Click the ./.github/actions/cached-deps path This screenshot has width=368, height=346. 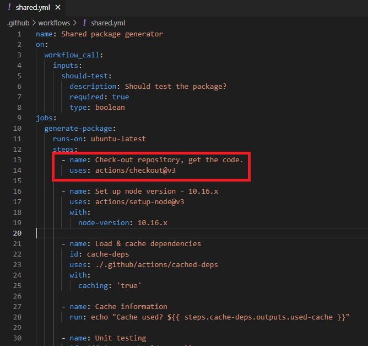[x=156, y=265]
